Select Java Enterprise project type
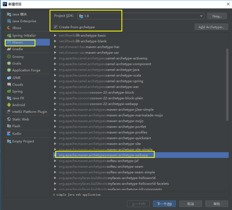This screenshot has height=210, width=232. pyautogui.click(x=27, y=21)
